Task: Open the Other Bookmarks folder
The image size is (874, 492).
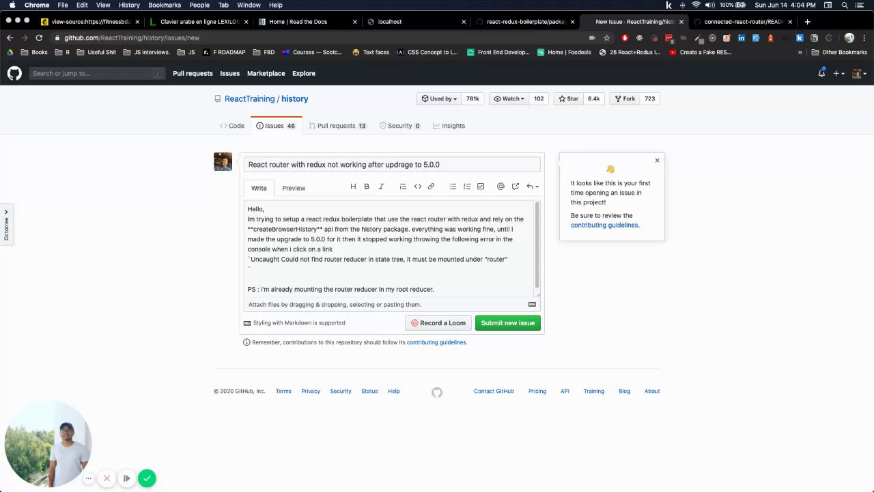Action: [x=839, y=52]
